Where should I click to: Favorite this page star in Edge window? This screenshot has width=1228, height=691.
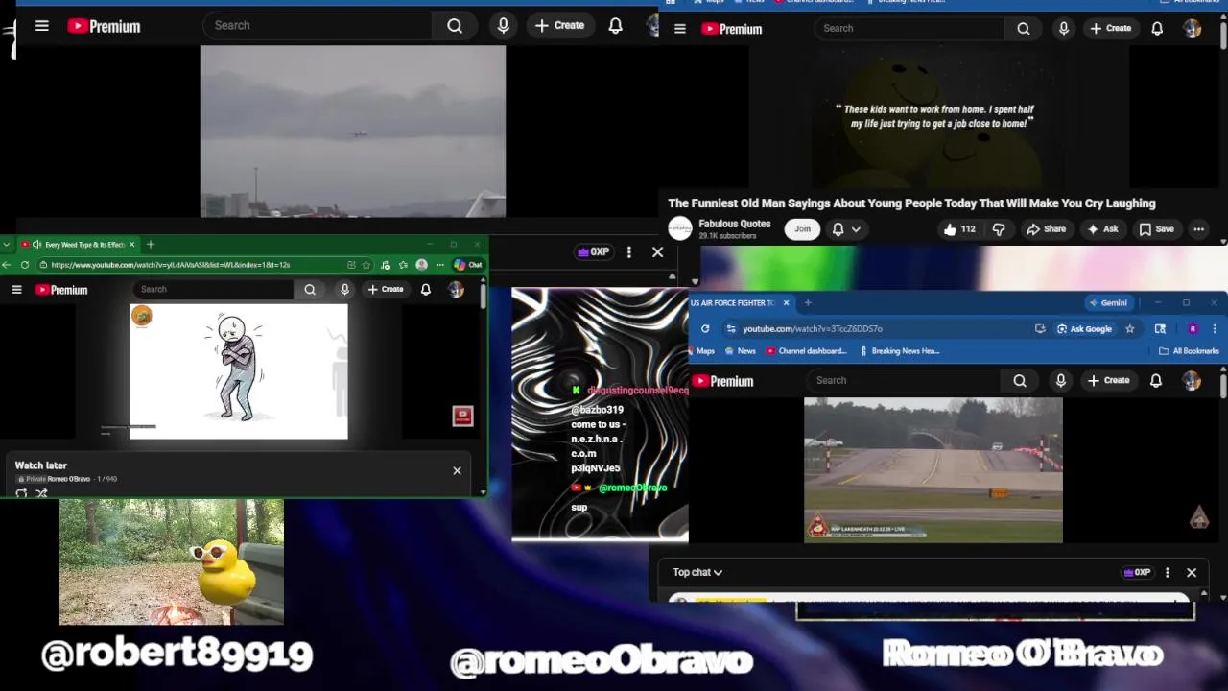tap(366, 265)
